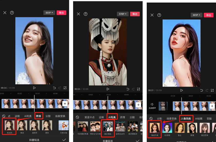Open 场景变换 tab in smiling-photo editor
This screenshot has width=216, height=142.
(x=60, y=116)
